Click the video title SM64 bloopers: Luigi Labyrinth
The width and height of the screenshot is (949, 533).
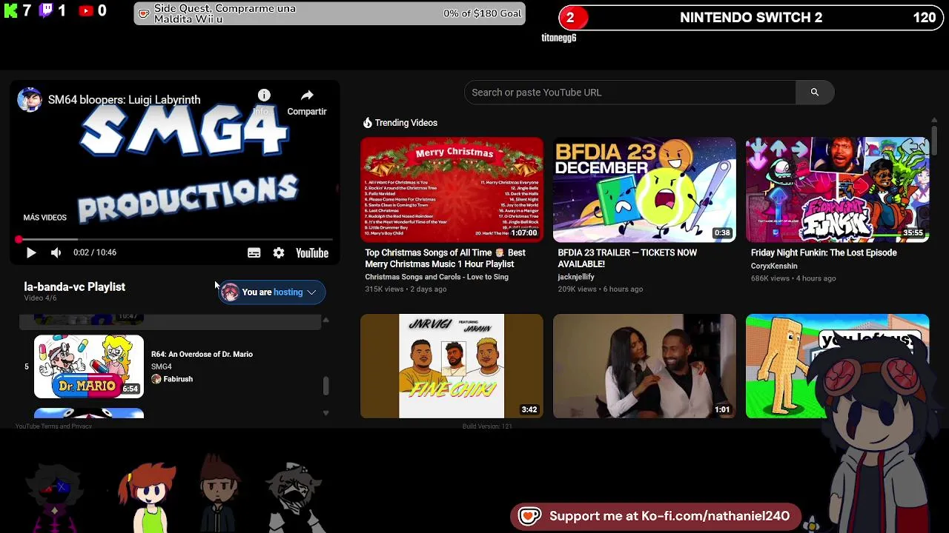pyautogui.click(x=124, y=100)
